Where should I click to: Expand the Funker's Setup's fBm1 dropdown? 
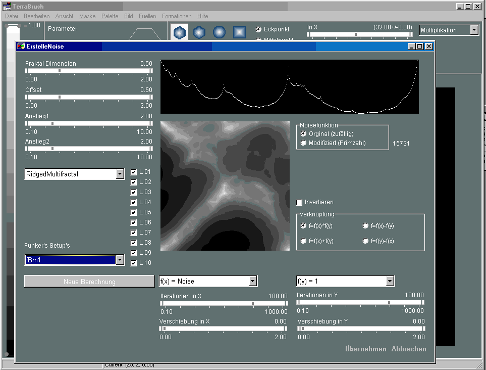120,260
